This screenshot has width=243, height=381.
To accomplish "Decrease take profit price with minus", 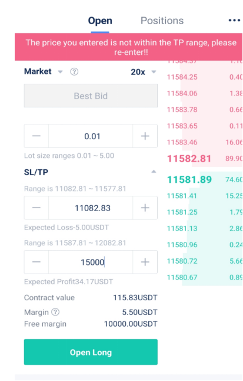I will pyautogui.click(x=36, y=262).
